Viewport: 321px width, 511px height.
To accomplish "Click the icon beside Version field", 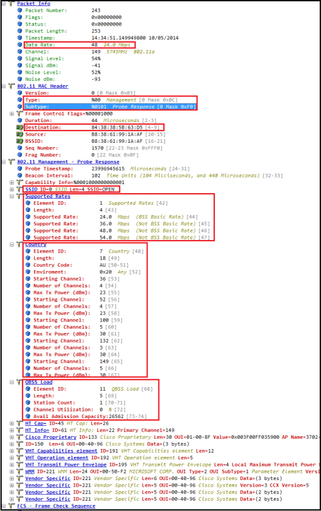I will pos(20,93).
